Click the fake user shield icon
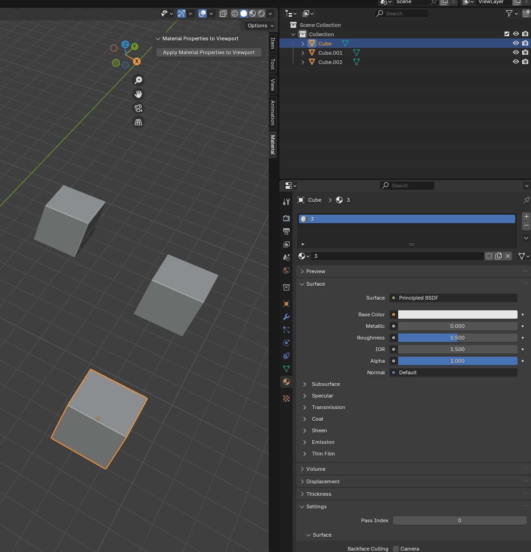 pyautogui.click(x=489, y=256)
